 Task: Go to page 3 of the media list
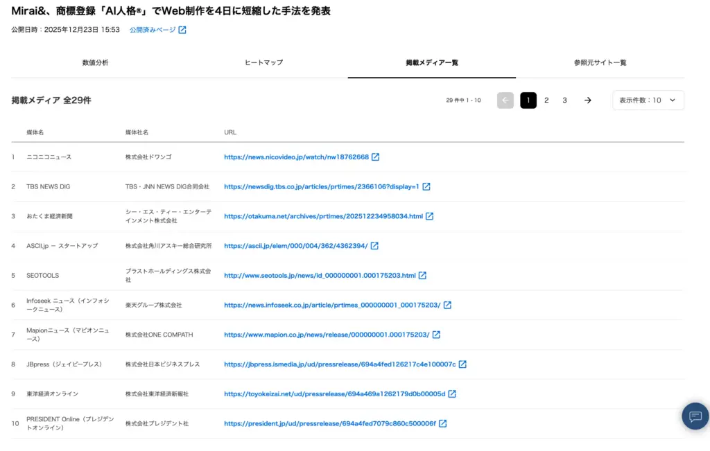[x=564, y=100]
